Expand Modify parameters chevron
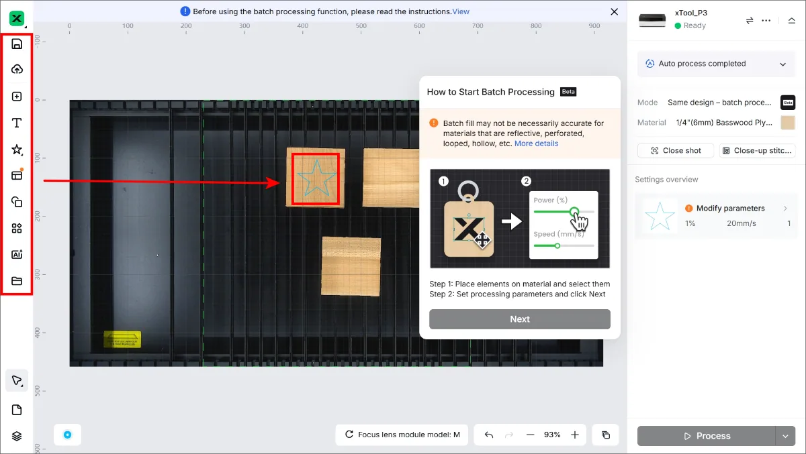The width and height of the screenshot is (806, 454). pyautogui.click(x=786, y=209)
